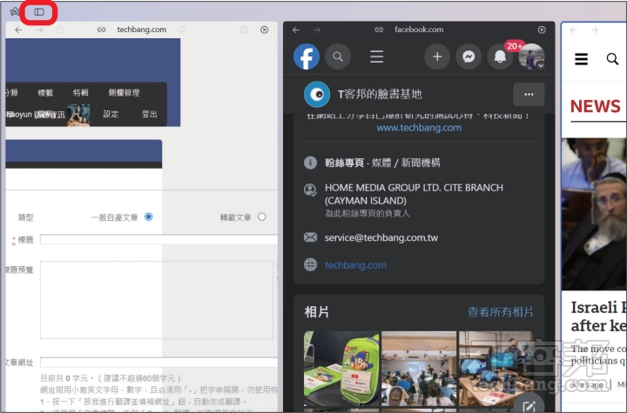Viewport: 627px width, 413px height.
Task: Reload the techbang.com panel
Action: pos(60,30)
